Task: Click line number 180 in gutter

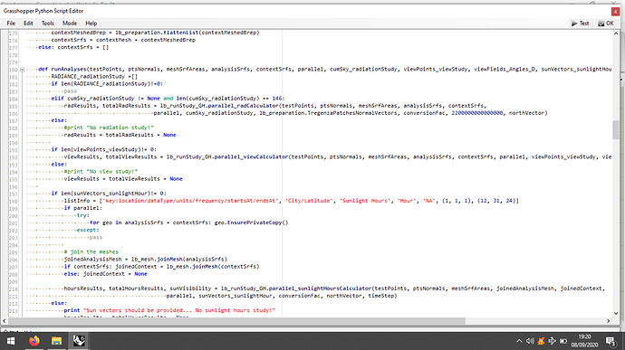Action: pyautogui.click(x=14, y=70)
